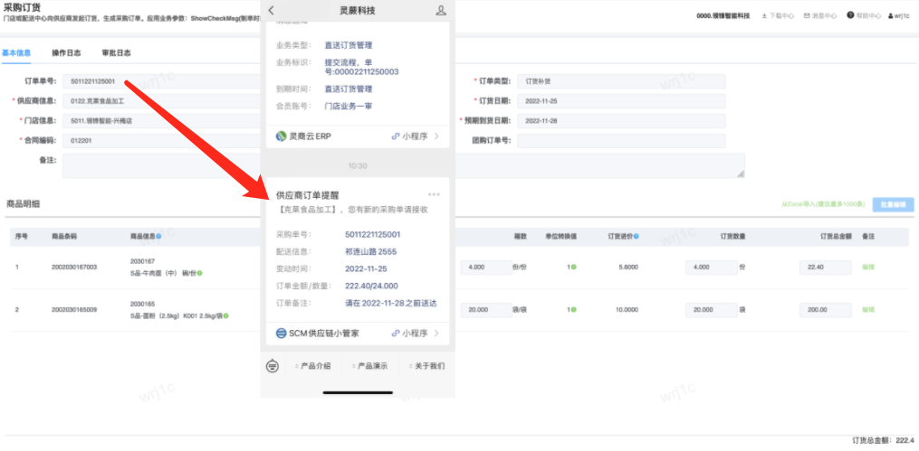
Task: Click 订货数量 input in the 份 row
Action: click(x=712, y=268)
